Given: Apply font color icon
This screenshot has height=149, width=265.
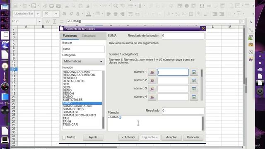Looking at the screenshot, I should pos(88,14).
